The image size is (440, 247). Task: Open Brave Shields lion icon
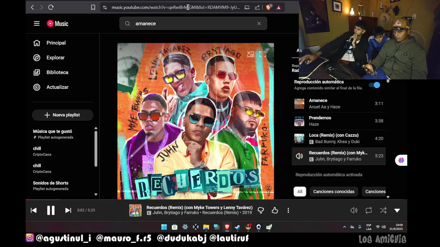[268, 7]
